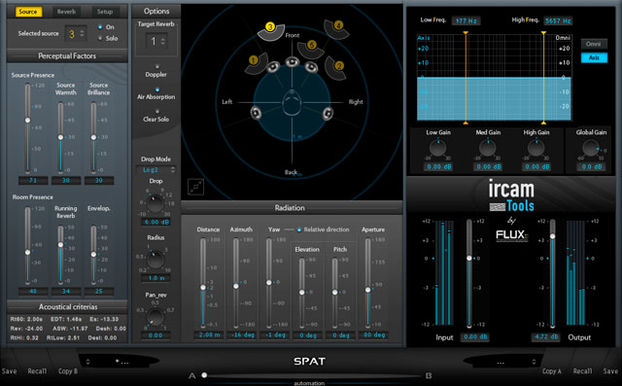This screenshot has height=386, width=622.
Task: Click the front right speaker icon
Action: pos(311,67)
